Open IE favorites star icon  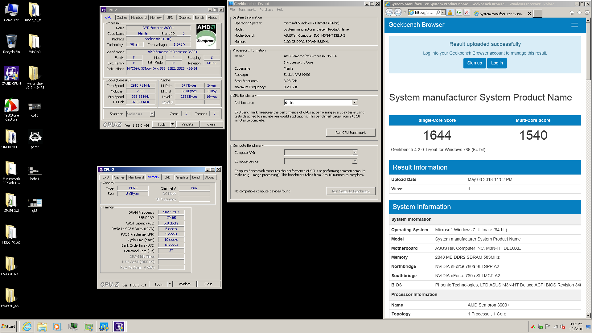coord(579,13)
